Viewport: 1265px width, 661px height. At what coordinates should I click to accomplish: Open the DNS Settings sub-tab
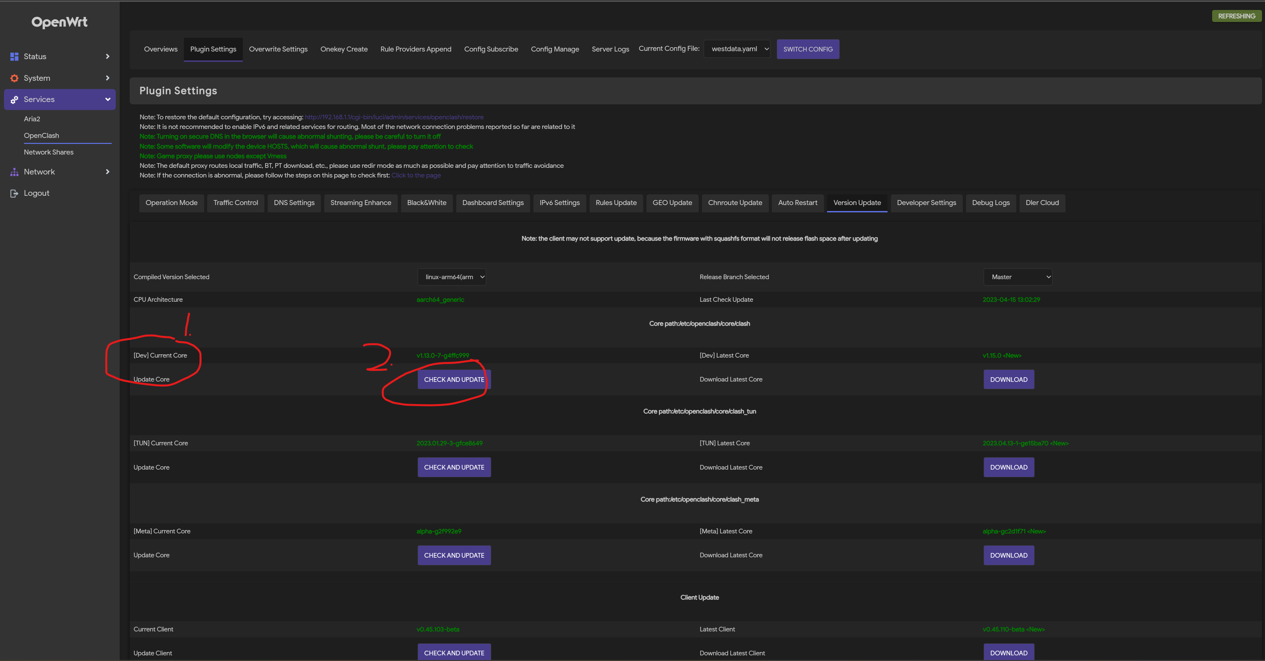point(294,203)
